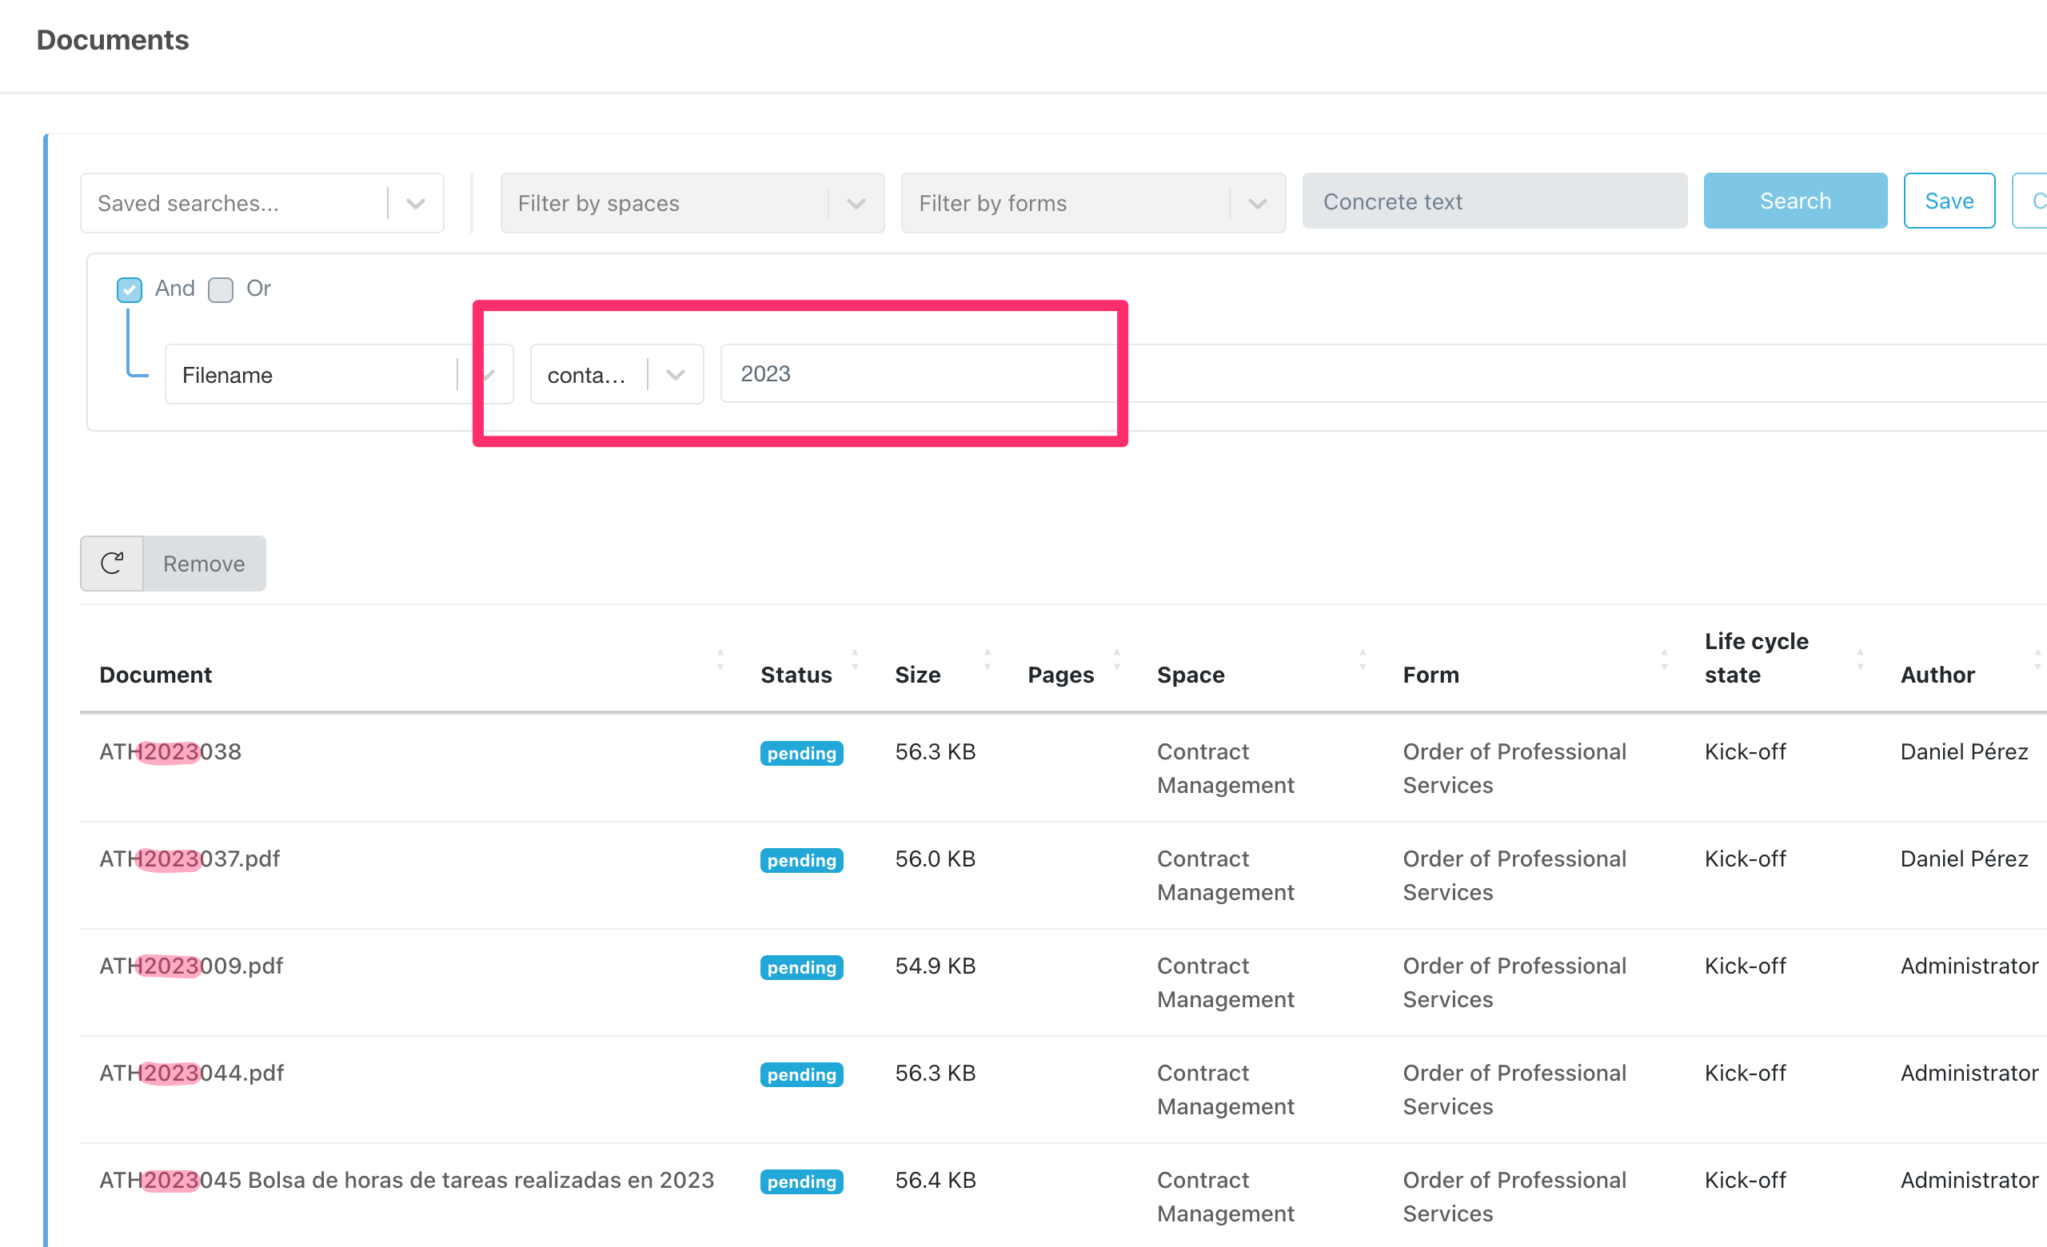2047x1247 pixels.
Task: Click the Space column sort icon
Action: coord(1363,660)
